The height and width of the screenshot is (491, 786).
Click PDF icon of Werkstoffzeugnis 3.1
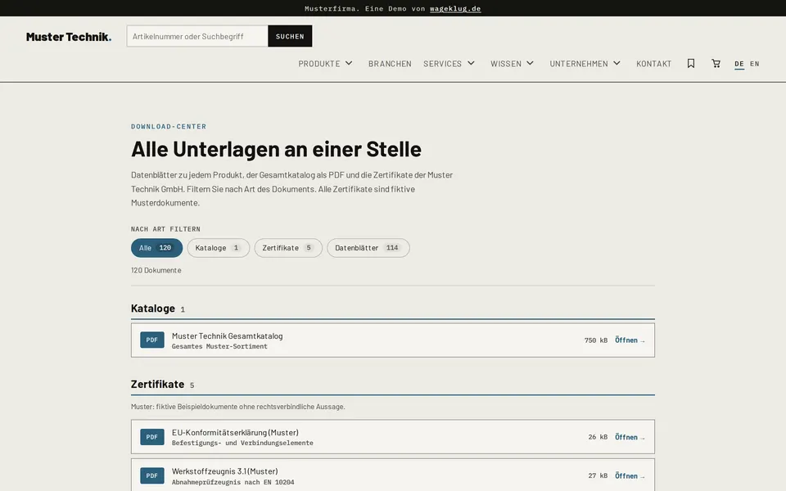tap(152, 475)
